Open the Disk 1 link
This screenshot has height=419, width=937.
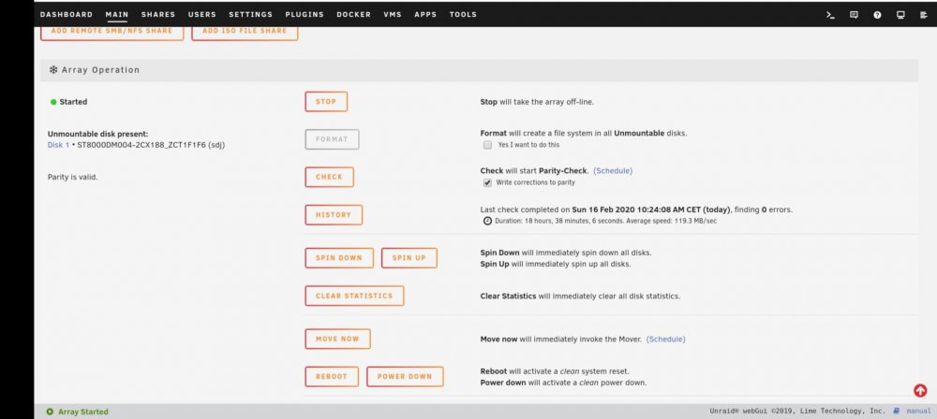[x=58, y=145]
